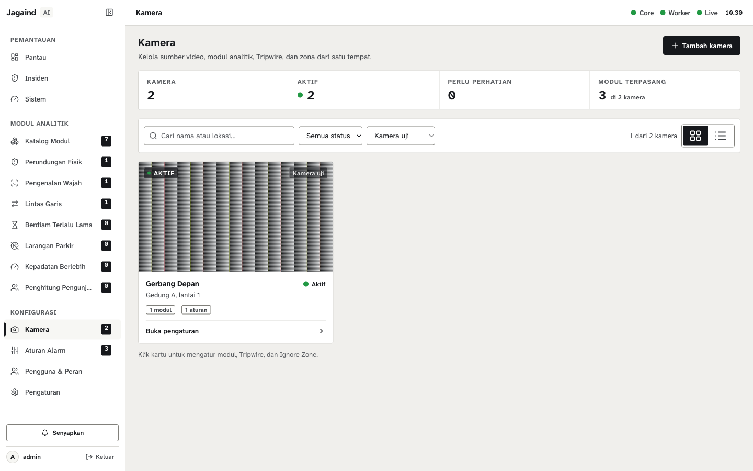Image resolution: width=753 pixels, height=471 pixels.
Task: Click the Worker status indicator
Action: coord(675,13)
